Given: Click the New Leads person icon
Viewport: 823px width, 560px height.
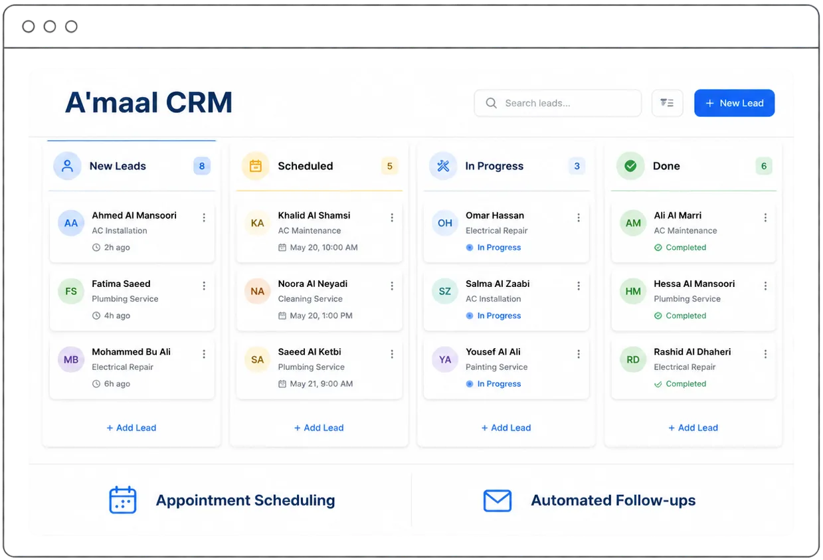Looking at the screenshot, I should pyautogui.click(x=67, y=166).
